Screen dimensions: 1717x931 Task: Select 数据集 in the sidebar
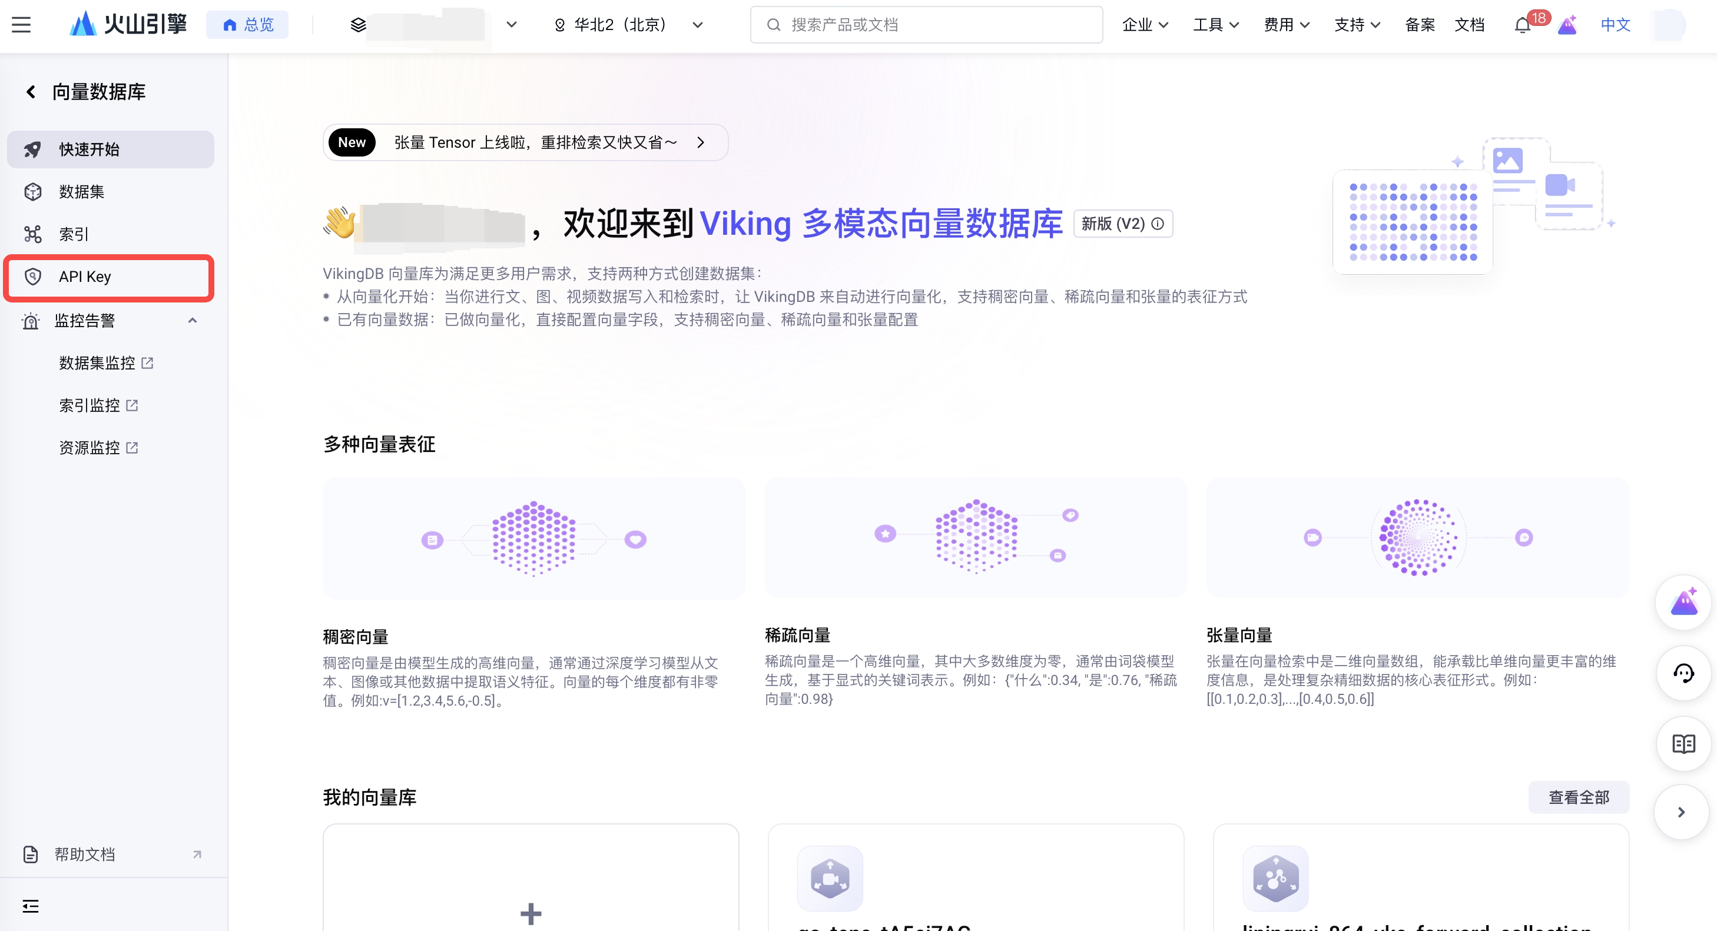point(81,191)
